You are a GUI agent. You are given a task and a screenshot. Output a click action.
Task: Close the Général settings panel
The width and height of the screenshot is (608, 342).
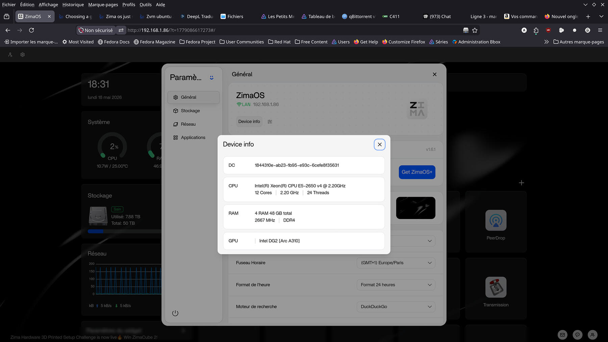(x=435, y=74)
